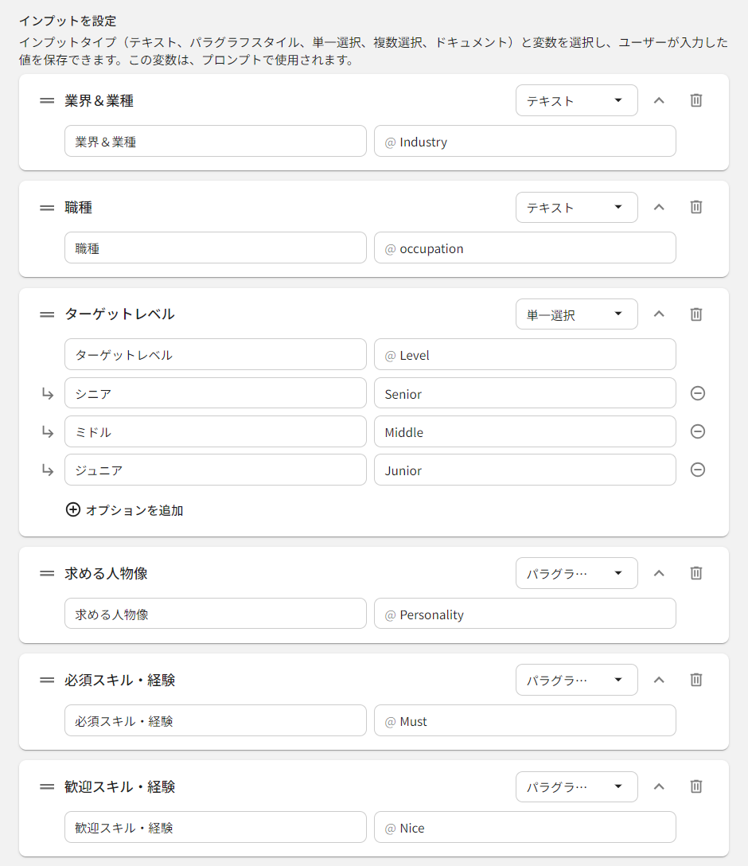Delete the 歓迎スキル・経験 input card
The height and width of the screenshot is (866, 748).
click(695, 786)
